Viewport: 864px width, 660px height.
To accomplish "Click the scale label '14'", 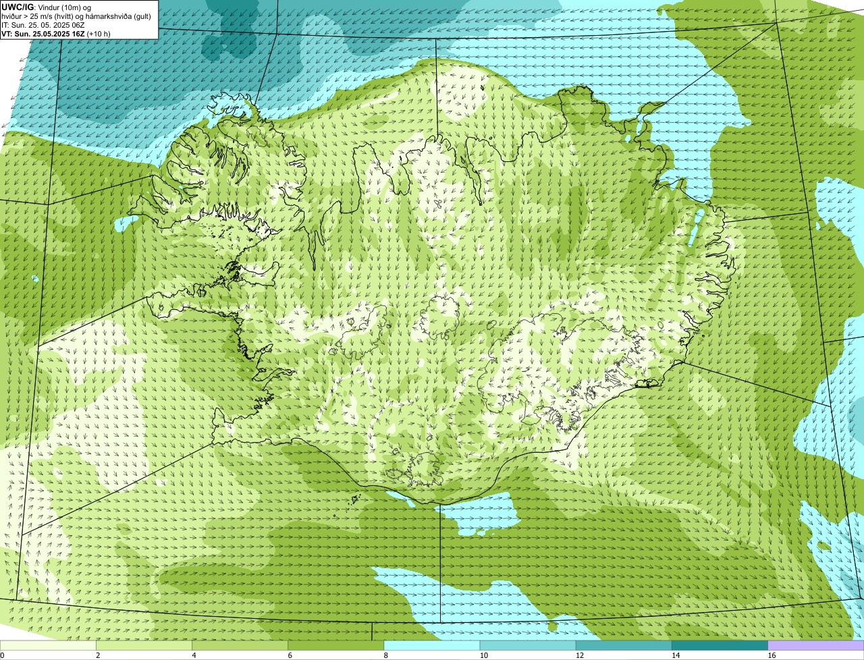I will (676, 655).
